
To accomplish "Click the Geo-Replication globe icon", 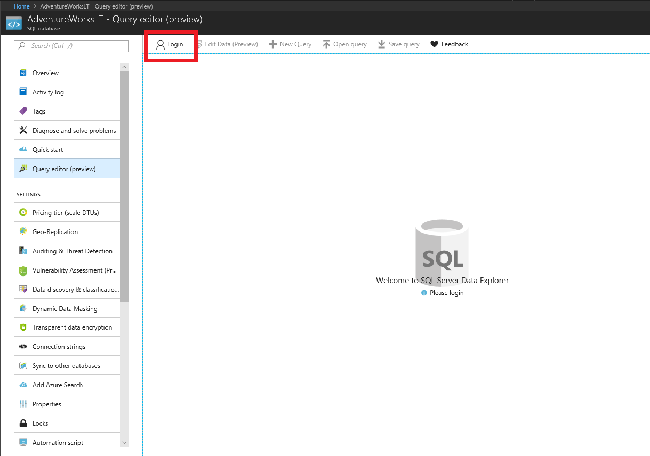I will (x=23, y=231).
